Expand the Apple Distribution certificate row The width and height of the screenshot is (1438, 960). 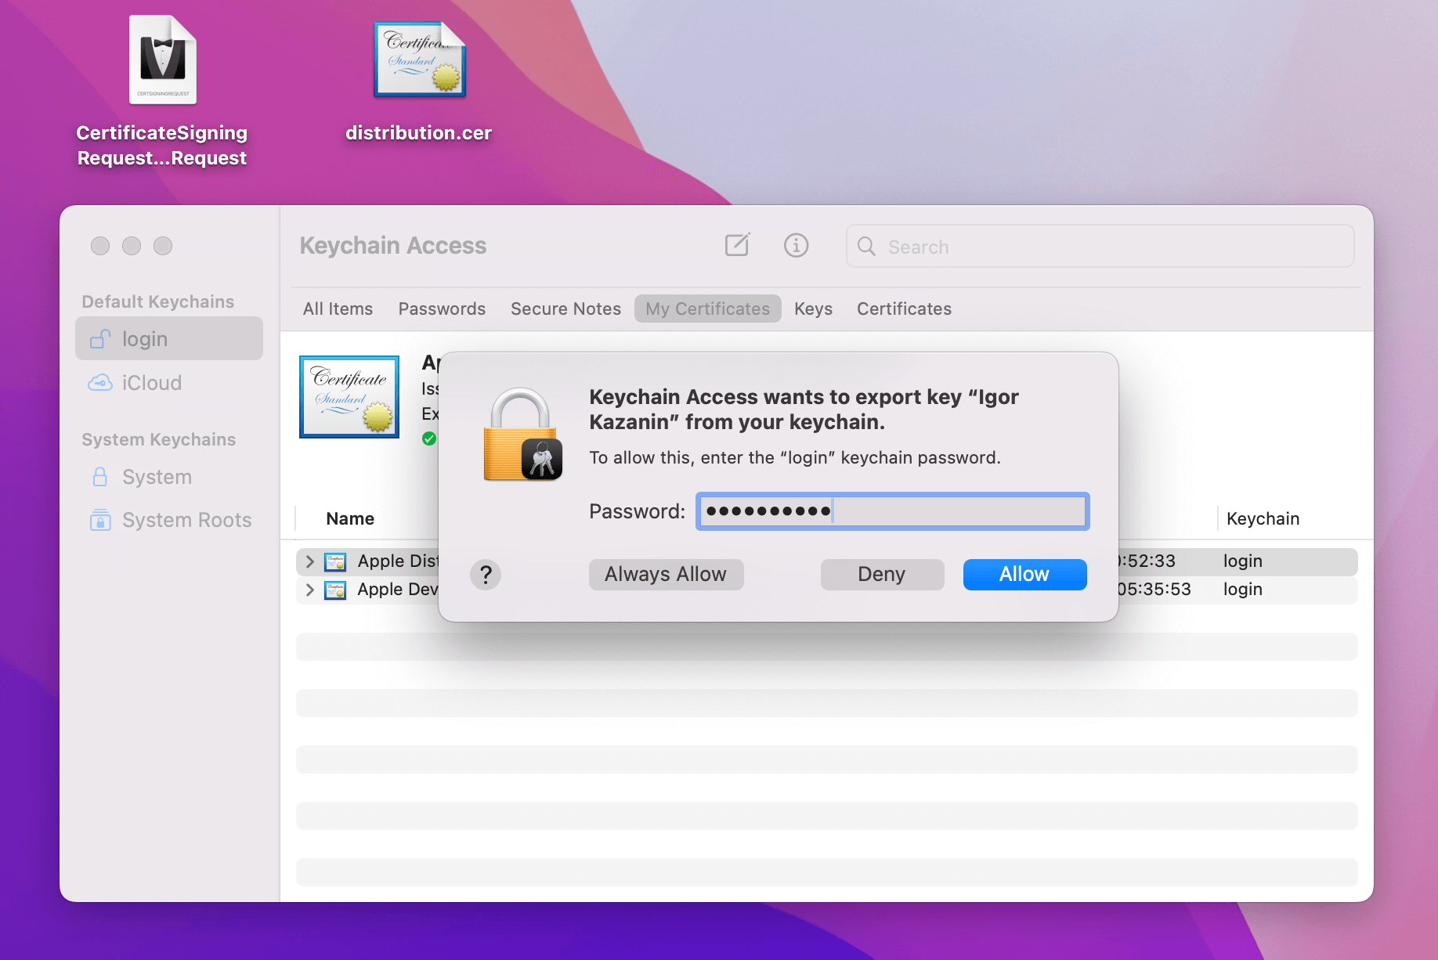click(x=309, y=561)
